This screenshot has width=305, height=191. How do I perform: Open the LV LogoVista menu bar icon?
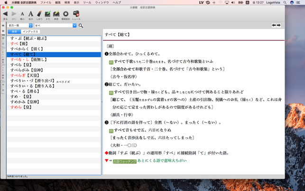(201, 2)
